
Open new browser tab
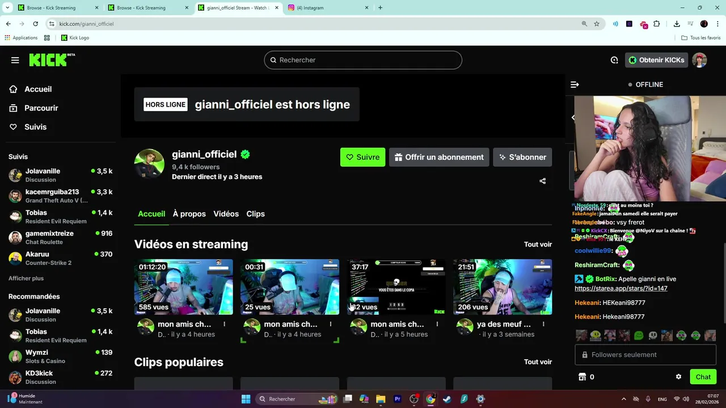pyautogui.click(x=380, y=8)
